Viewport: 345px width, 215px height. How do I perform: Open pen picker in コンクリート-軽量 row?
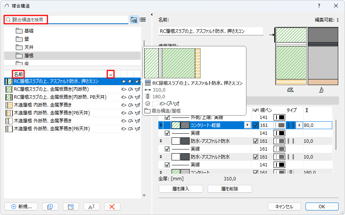[280, 125]
